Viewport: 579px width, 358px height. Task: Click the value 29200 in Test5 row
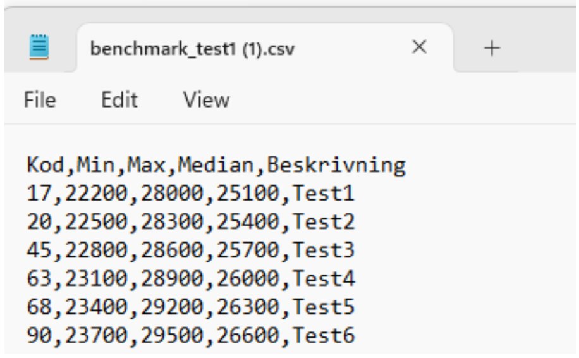point(172,307)
